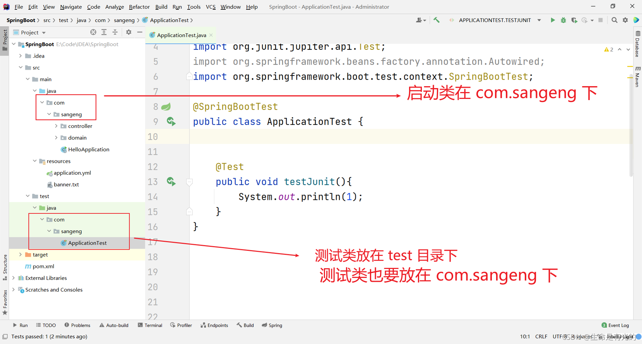Expand all nodes in Project panel

104,32
